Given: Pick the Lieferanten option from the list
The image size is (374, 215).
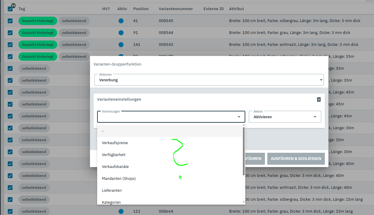Looking at the screenshot, I should coord(112,191).
